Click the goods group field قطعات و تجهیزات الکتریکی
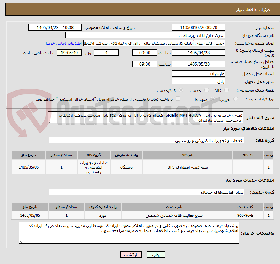 147,140
